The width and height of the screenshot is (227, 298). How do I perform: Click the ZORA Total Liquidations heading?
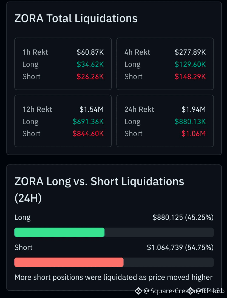[76, 19]
